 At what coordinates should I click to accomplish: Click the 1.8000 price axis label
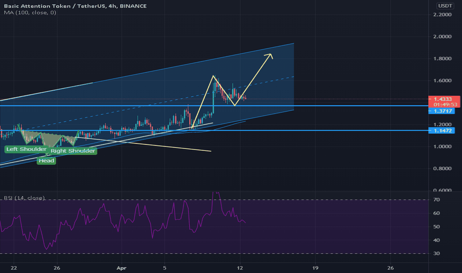click(442, 59)
